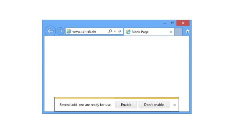Click the Internet Explorer icon beside www.schieb.de
Screen dimensions: 234x133
pos(69,31)
